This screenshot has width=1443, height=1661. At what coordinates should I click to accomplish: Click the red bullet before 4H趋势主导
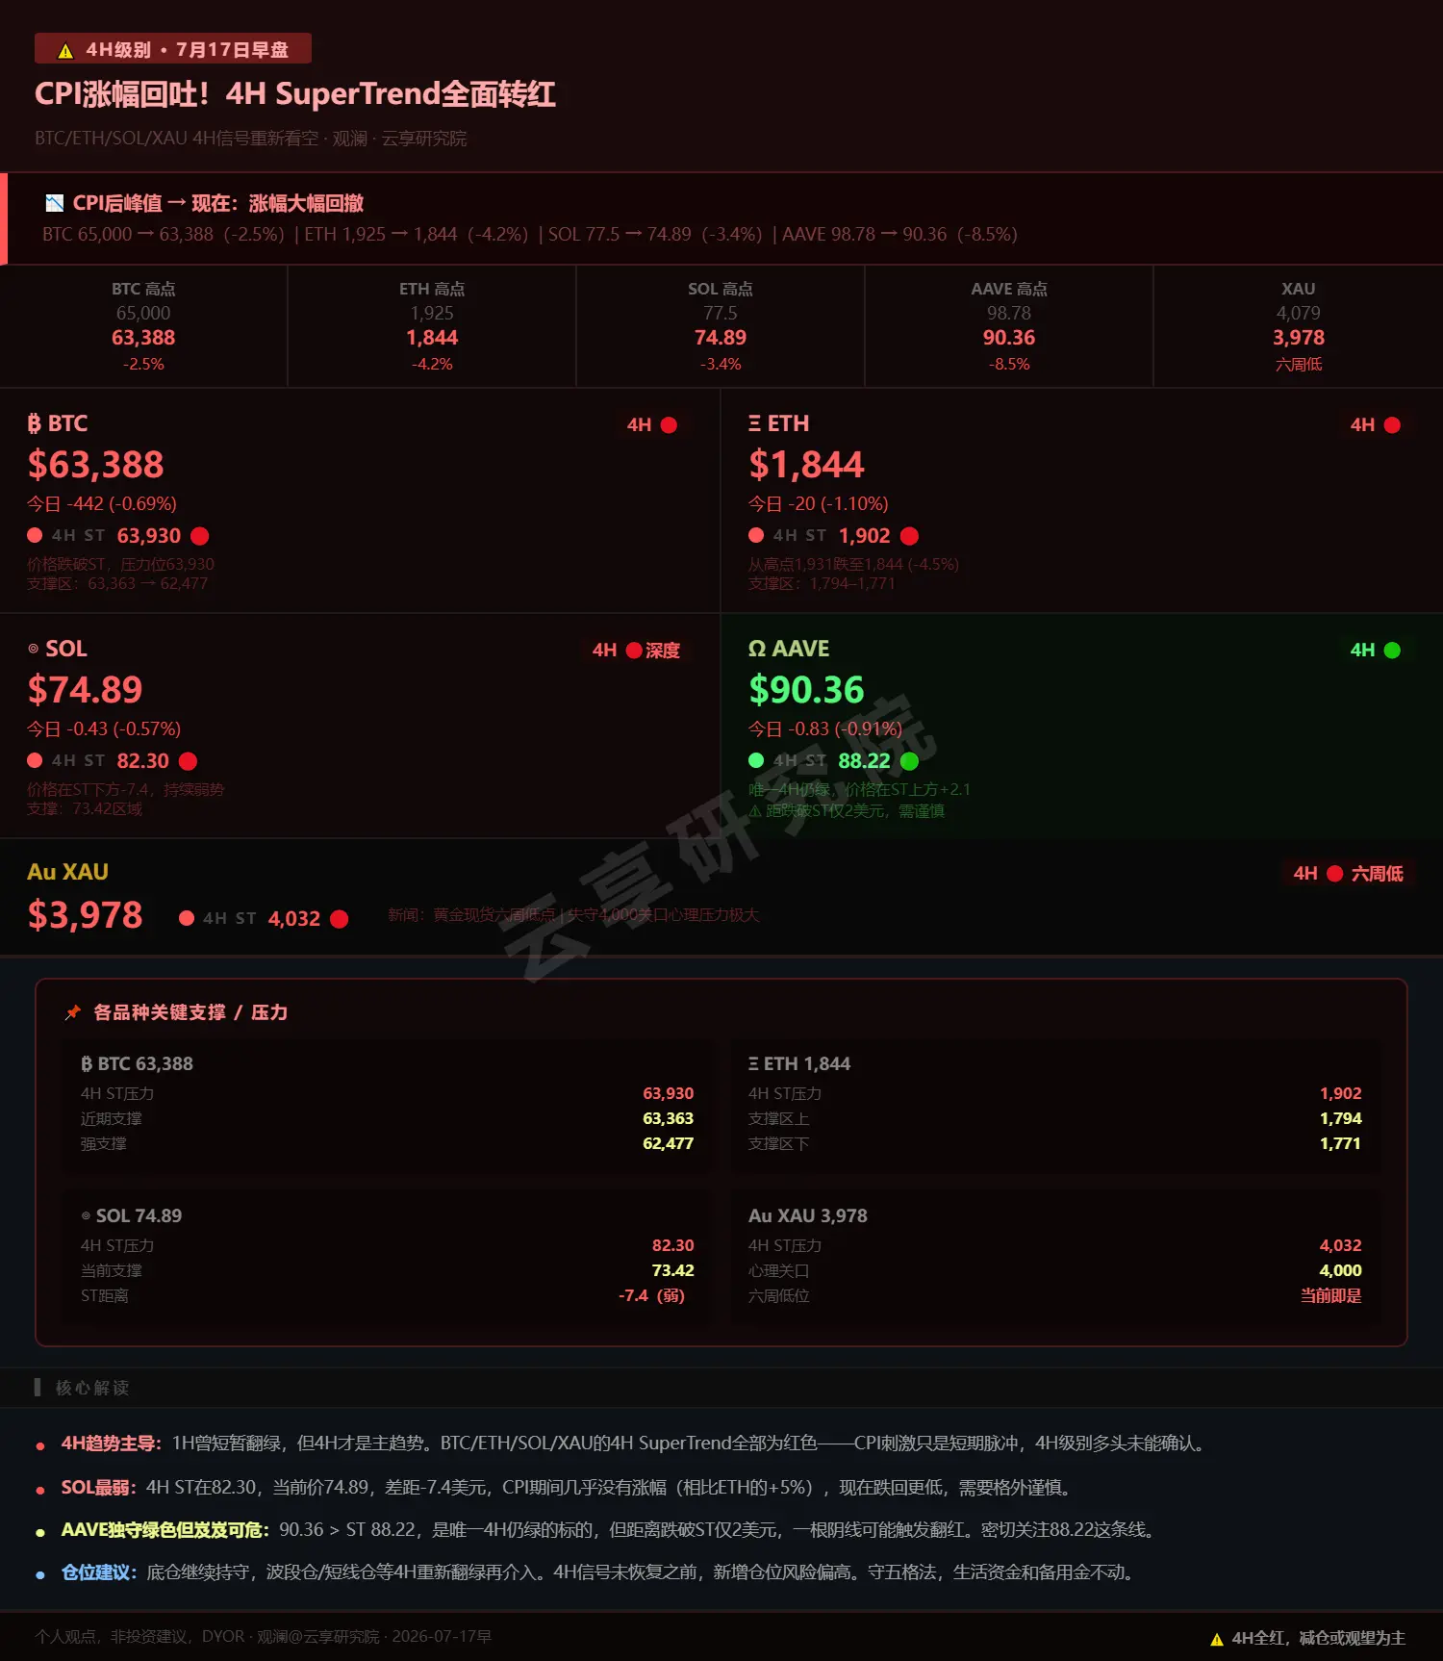pos(40,1445)
